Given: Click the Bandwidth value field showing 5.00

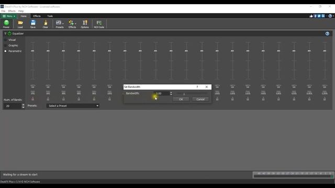Looking at the screenshot, I should point(161,93).
